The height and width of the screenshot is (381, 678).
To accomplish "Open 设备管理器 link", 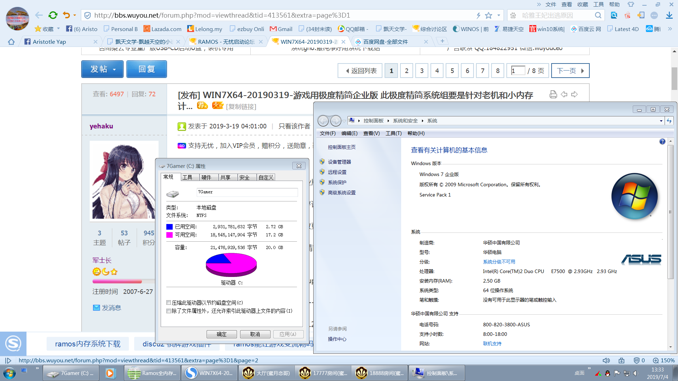I will tap(339, 162).
